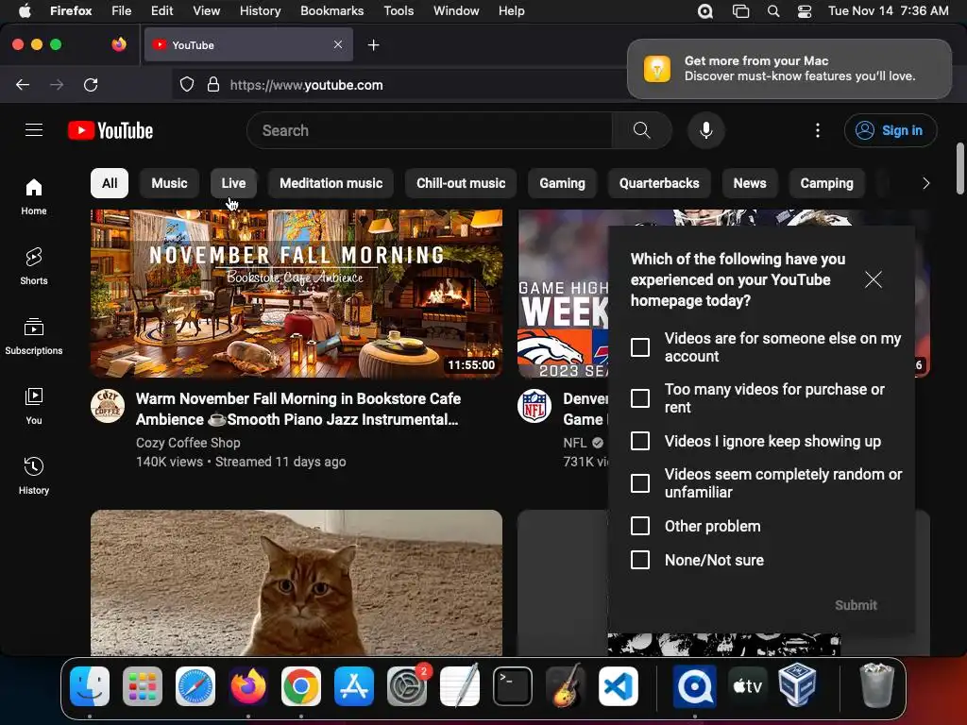
Task: Click the tracking protection shield icon
Action: coord(187,84)
